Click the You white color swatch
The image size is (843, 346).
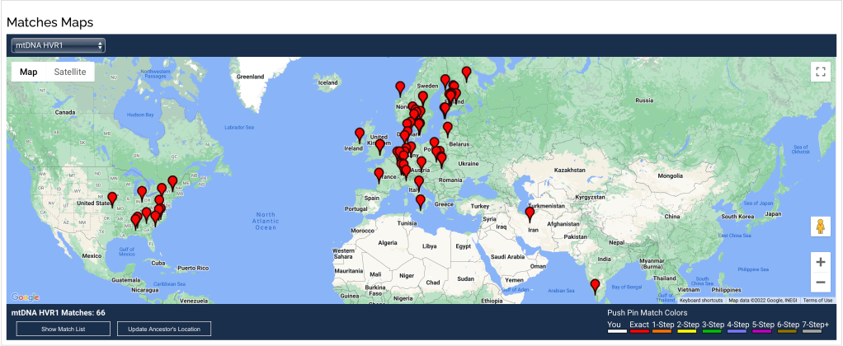[616, 332]
